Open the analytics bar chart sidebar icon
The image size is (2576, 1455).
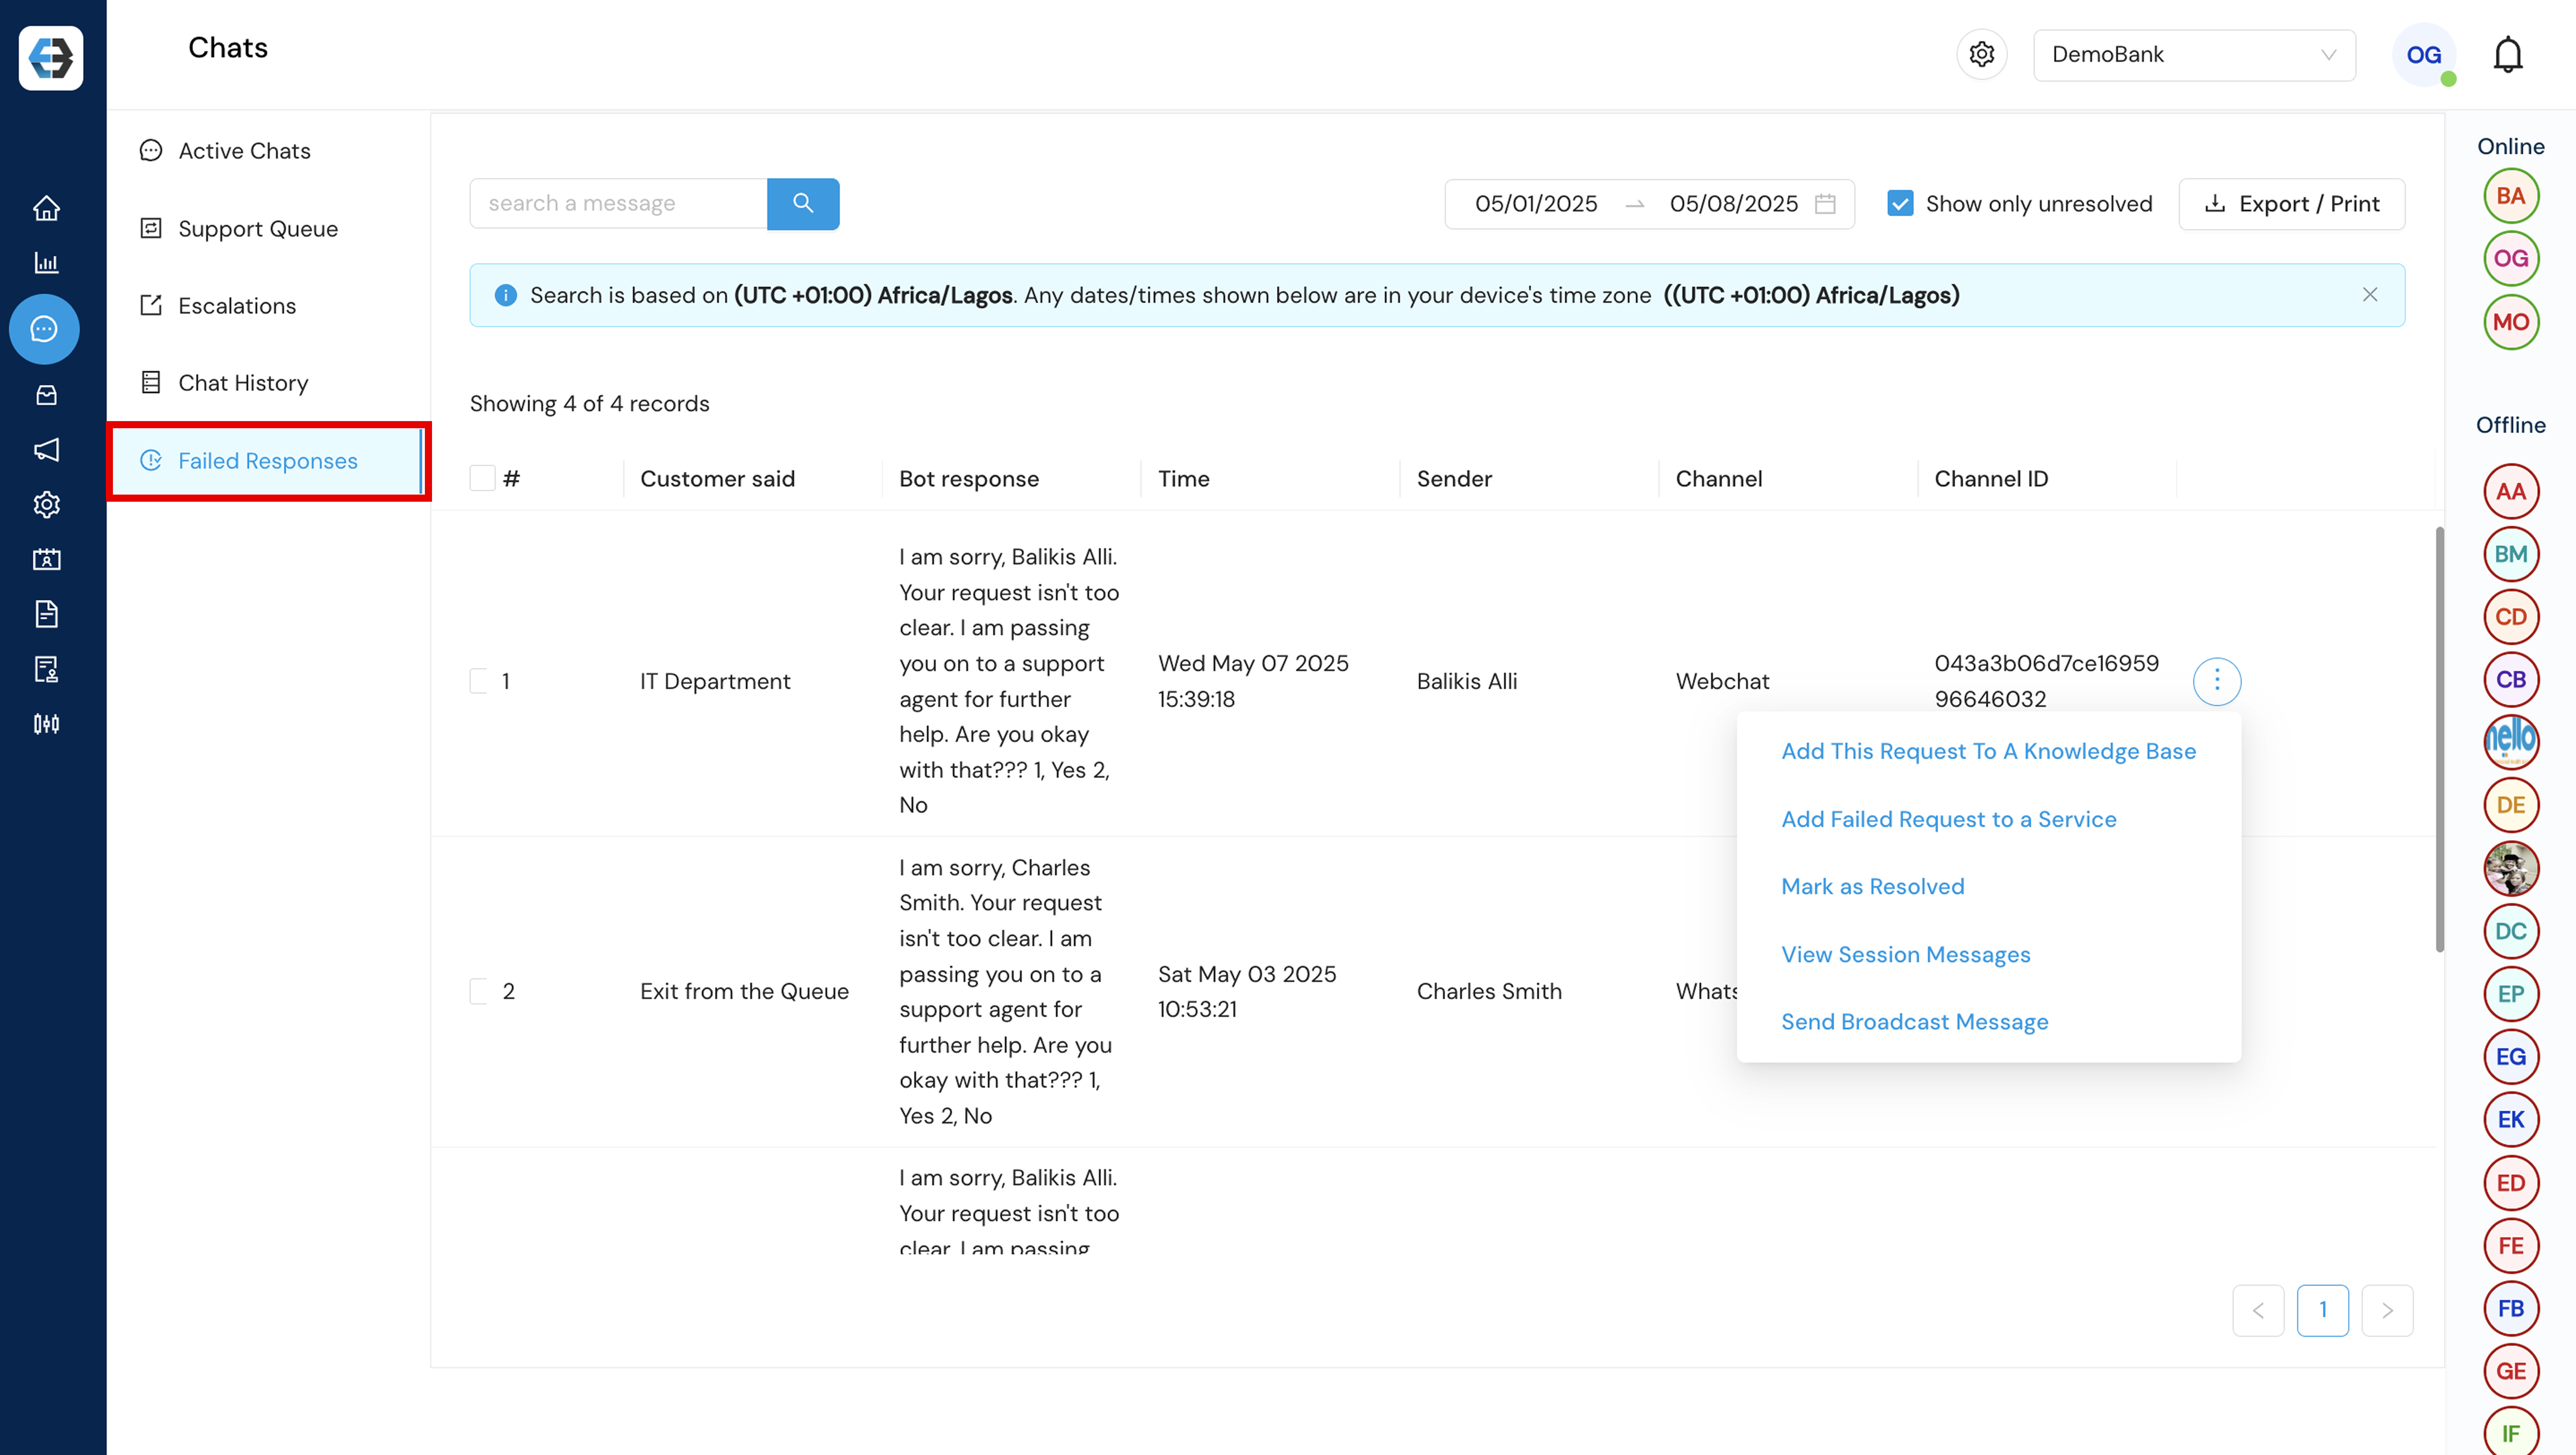pyautogui.click(x=46, y=263)
